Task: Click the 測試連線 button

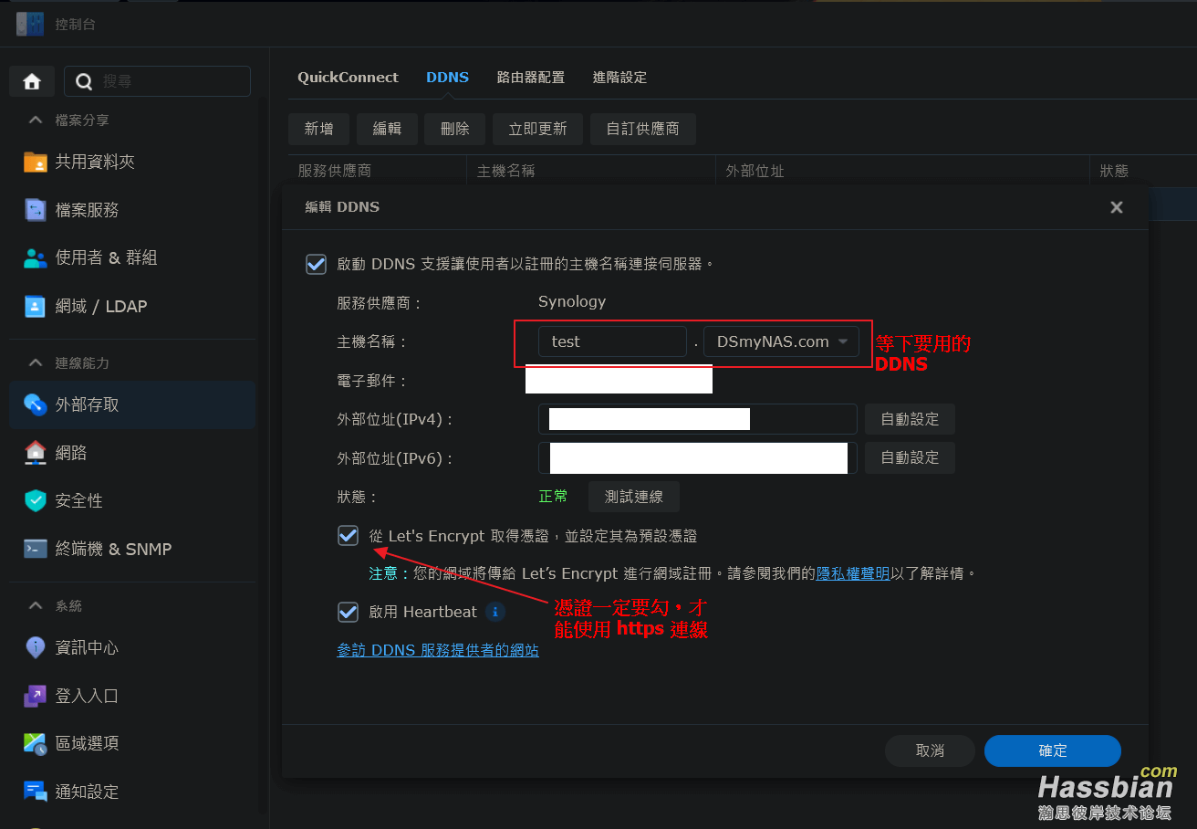Action: tap(633, 497)
